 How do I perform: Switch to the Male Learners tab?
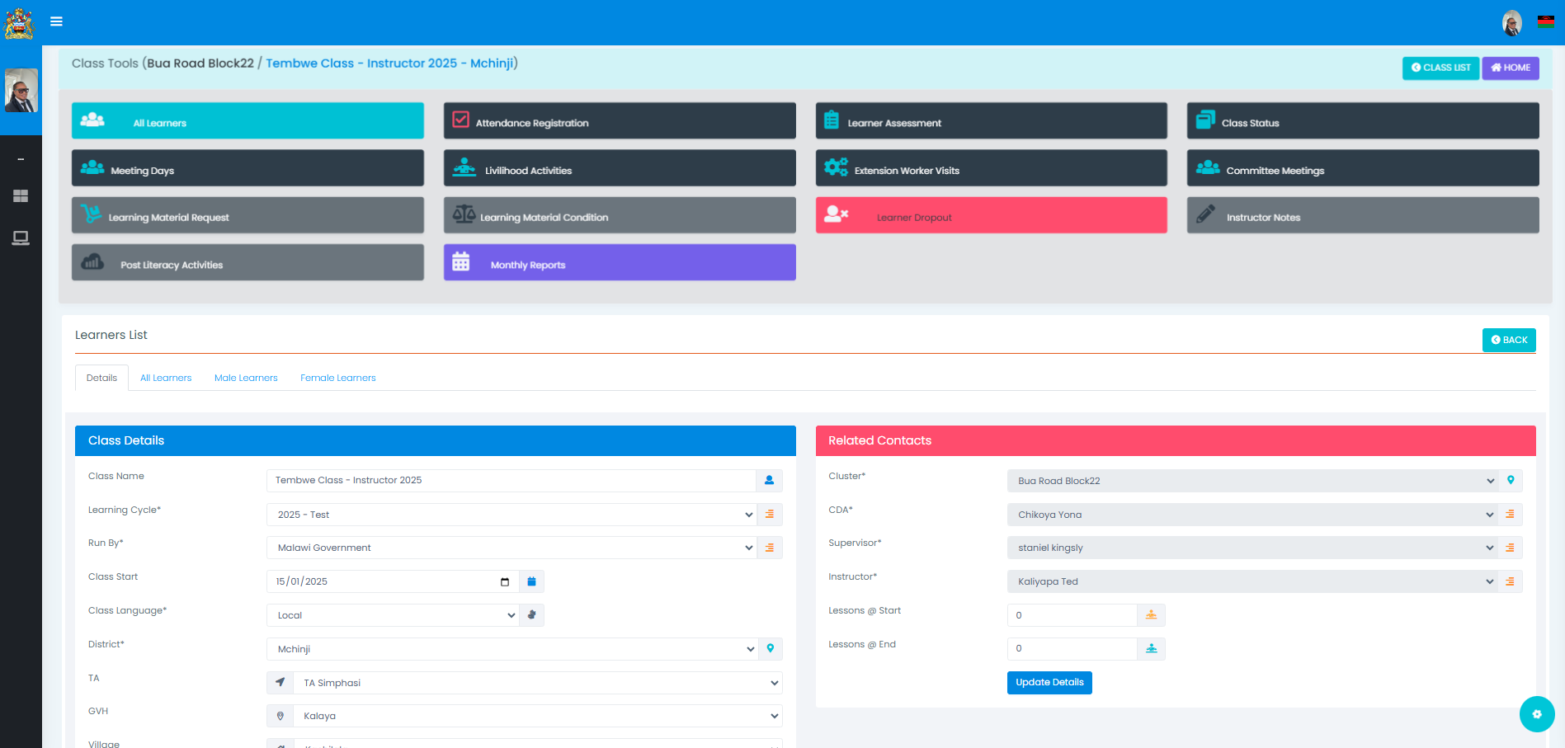click(246, 378)
